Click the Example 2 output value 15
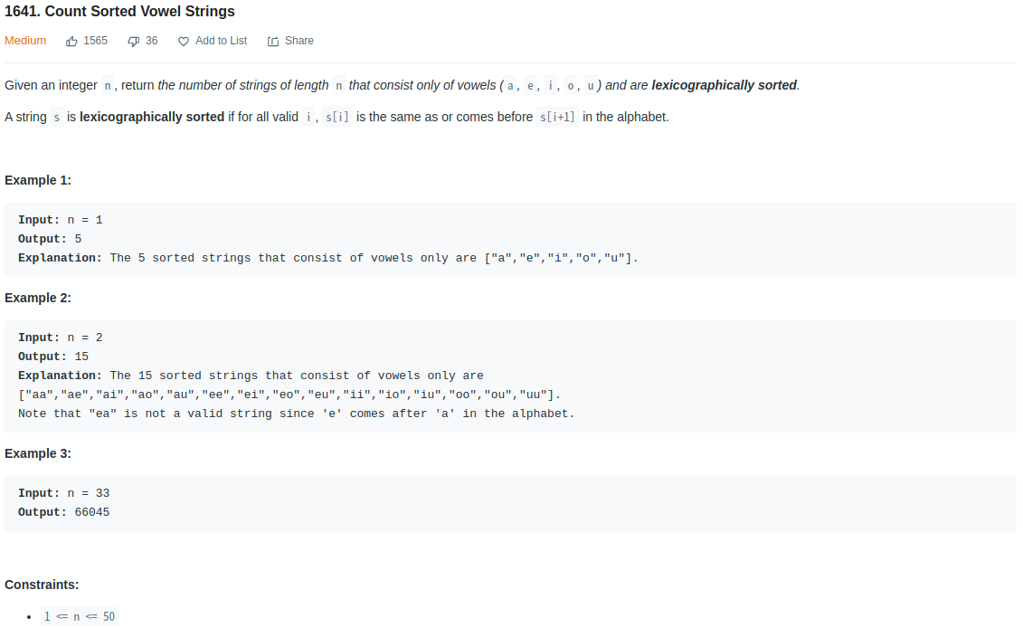This screenshot has width=1023, height=628. pyautogui.click(x=81, y=357)
